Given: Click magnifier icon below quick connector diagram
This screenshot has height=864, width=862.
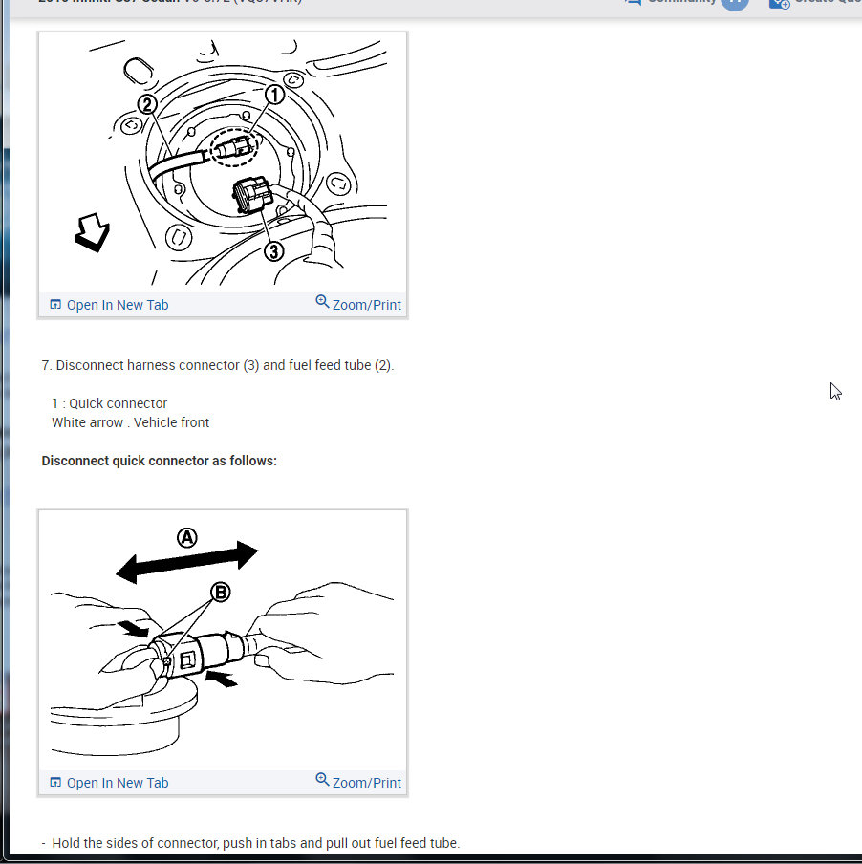Looking at the screenshot, I should [x=322, y=780].
